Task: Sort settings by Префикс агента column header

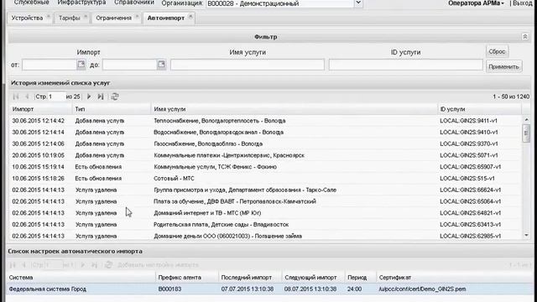Action: [187, 278]
